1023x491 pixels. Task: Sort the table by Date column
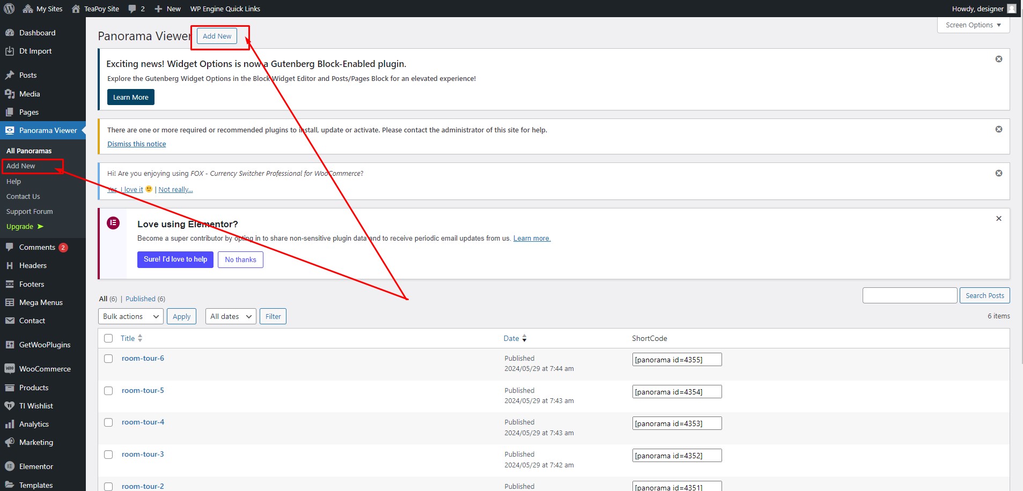coord(515,338)
